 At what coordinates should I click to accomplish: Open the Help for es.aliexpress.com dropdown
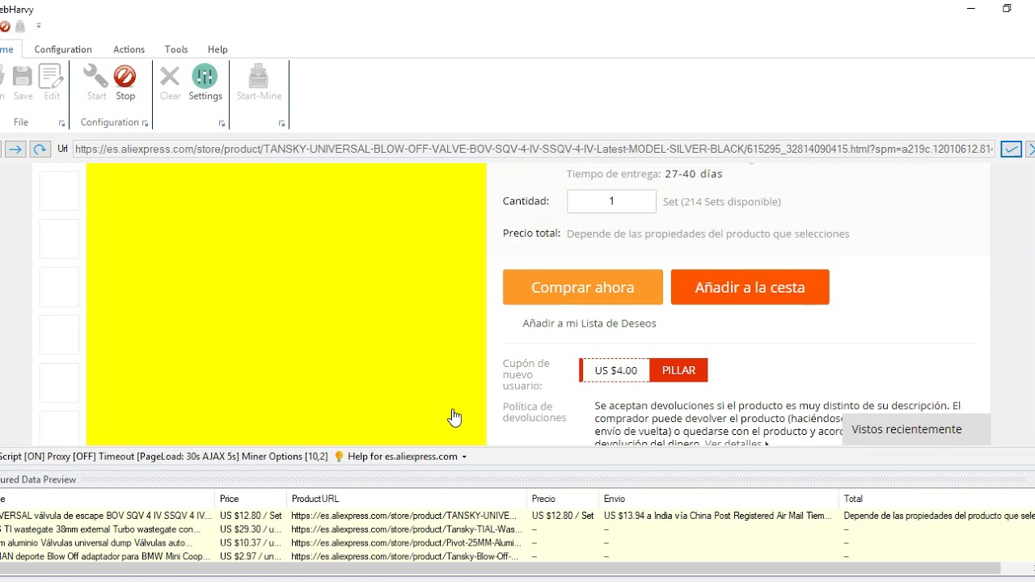pos(407,457)
